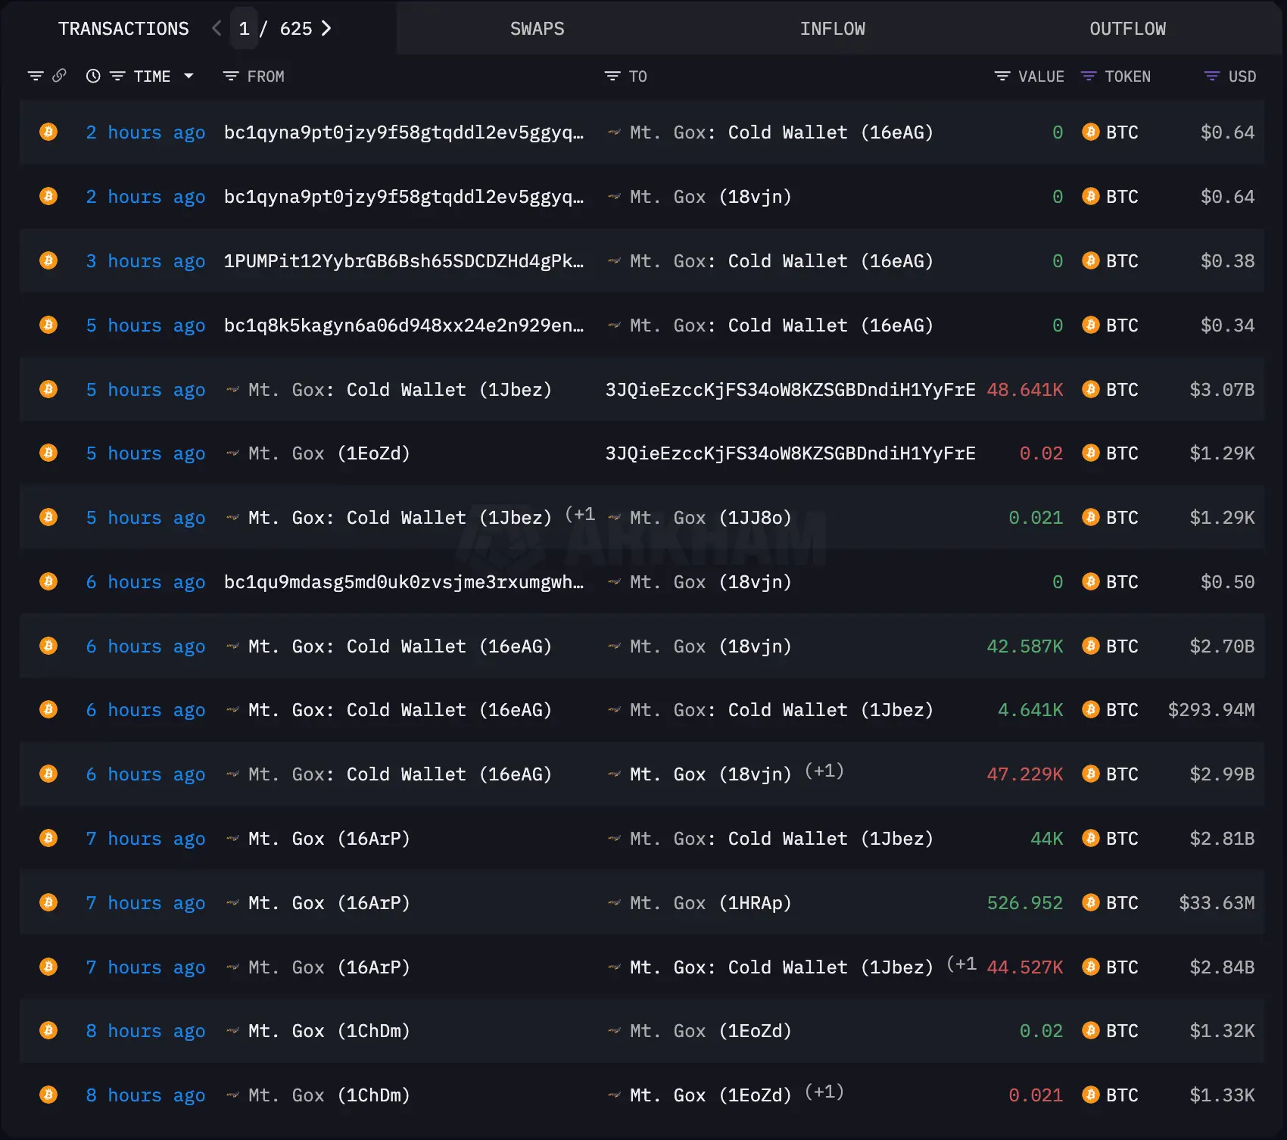Expand the TIME sort dropdown arrow
1287x1140 pixels.
(189, 76)
